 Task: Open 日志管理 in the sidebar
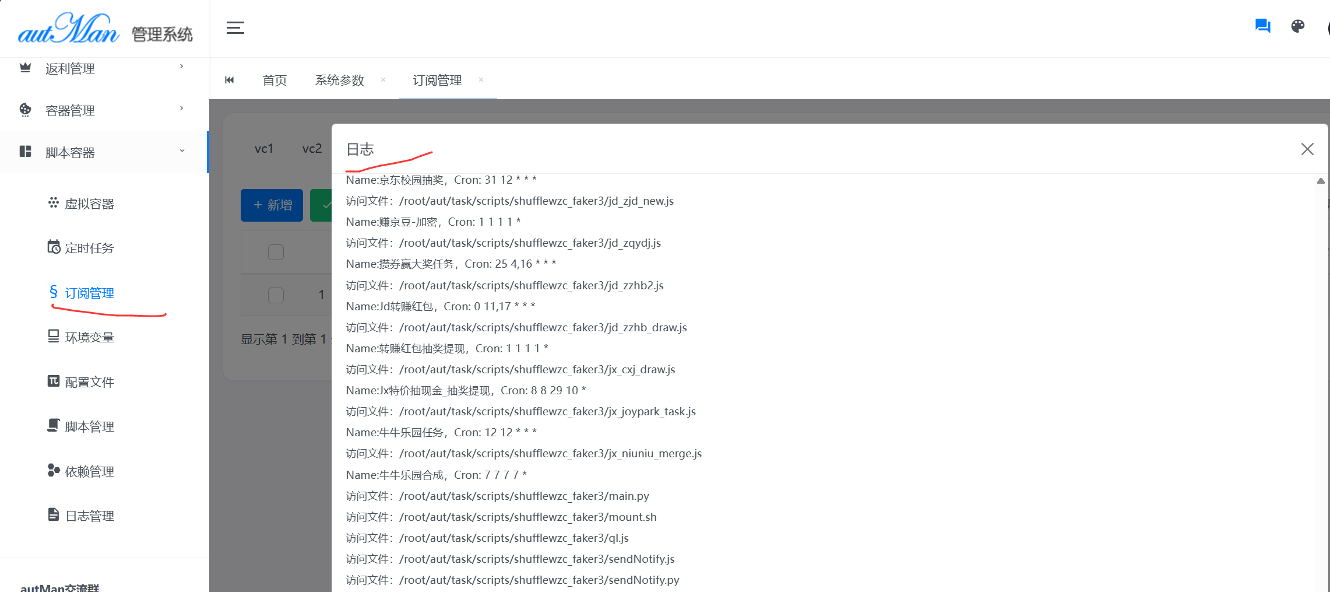(89, 516)
